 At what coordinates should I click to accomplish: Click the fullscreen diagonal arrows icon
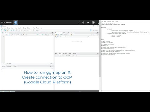click(x=79, y=22)
